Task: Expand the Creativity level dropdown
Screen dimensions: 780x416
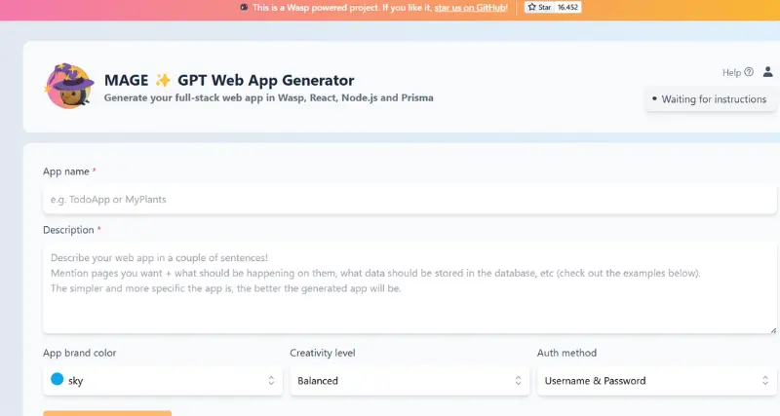Action: (x=408, y=381)
